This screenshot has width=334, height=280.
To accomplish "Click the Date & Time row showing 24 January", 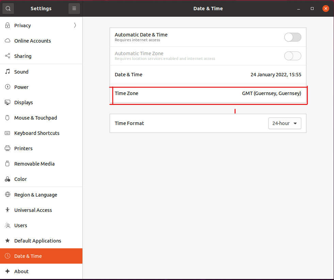I will coord(208,75).
